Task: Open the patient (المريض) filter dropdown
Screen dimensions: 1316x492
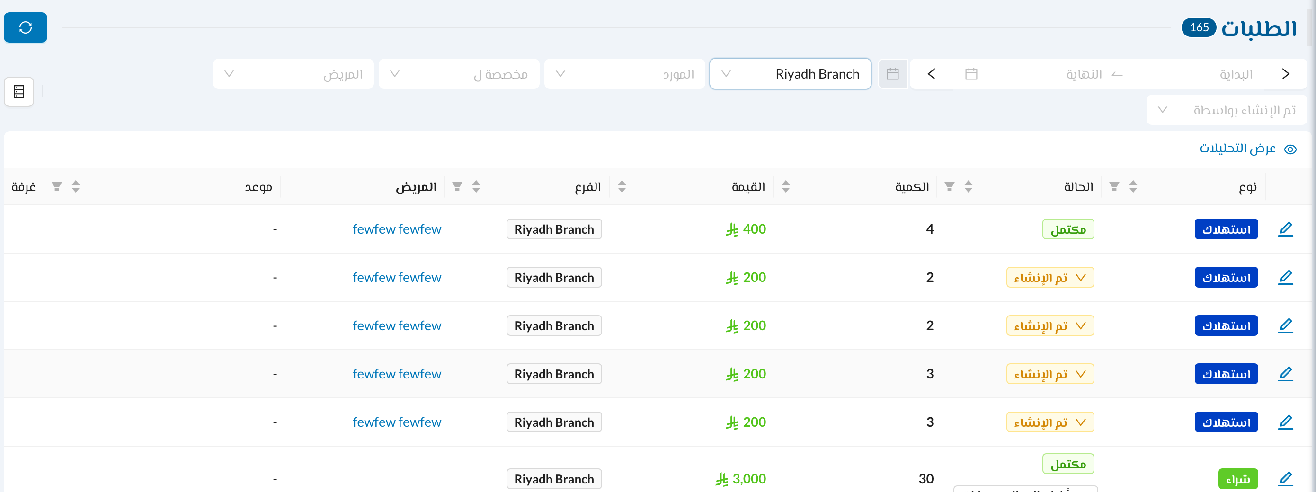Action: click(293, 74)
